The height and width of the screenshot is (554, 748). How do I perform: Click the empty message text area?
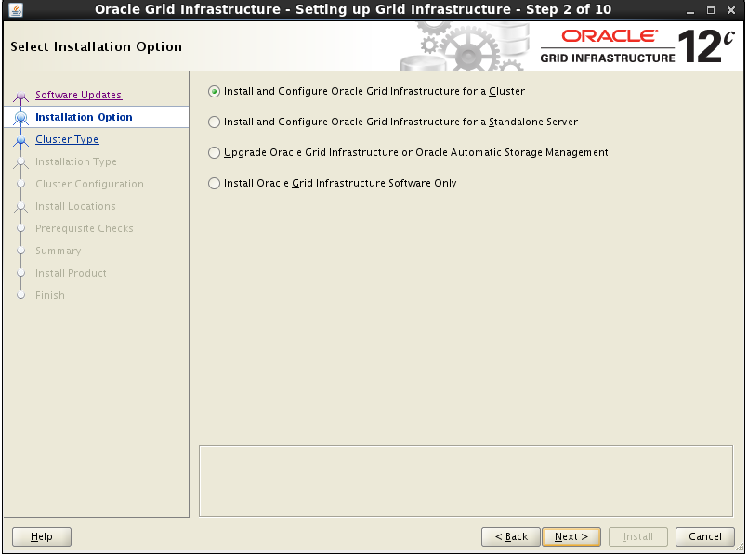coord(466,481)
